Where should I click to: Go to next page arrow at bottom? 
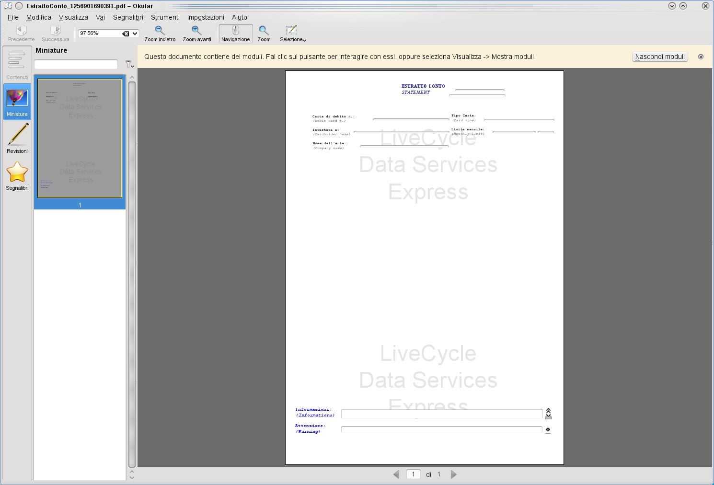point(453,474)
